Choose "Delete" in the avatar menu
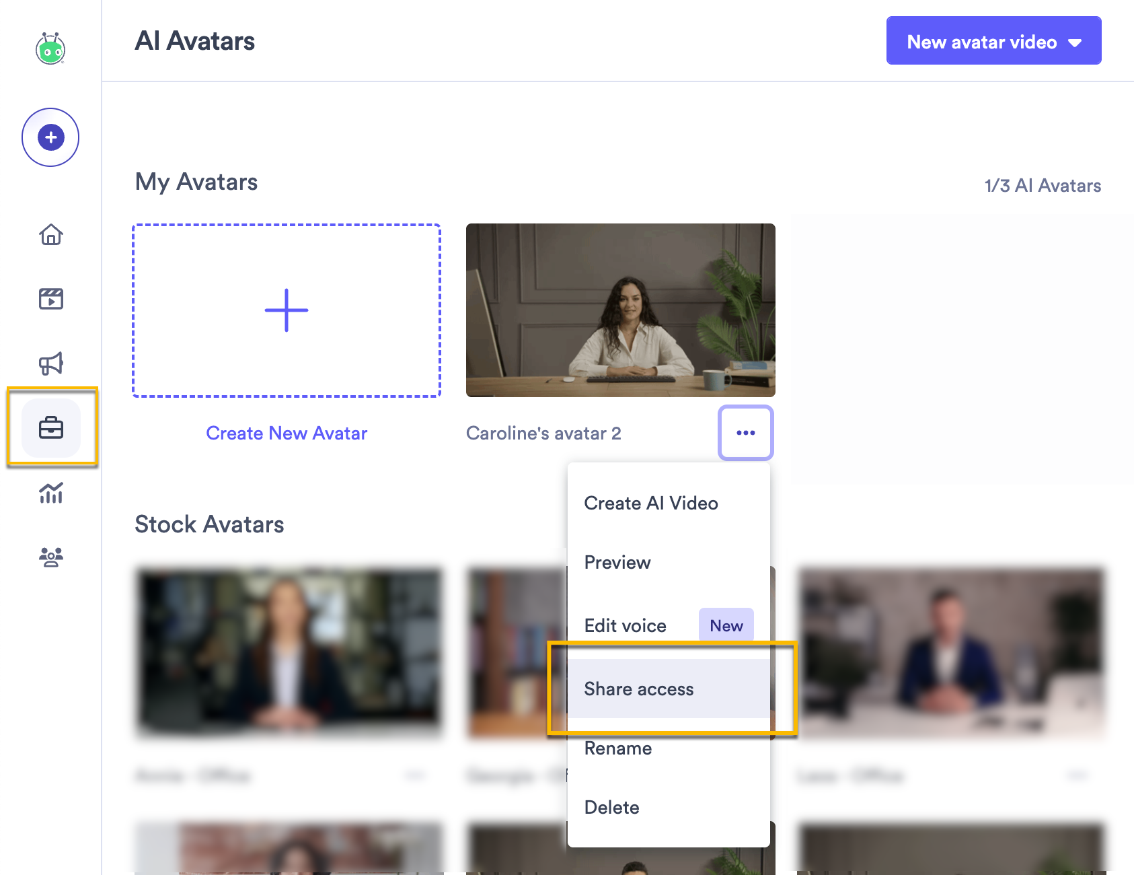Image resolution: width=1134 pixels, height=875 pixels. pos(612,807)
